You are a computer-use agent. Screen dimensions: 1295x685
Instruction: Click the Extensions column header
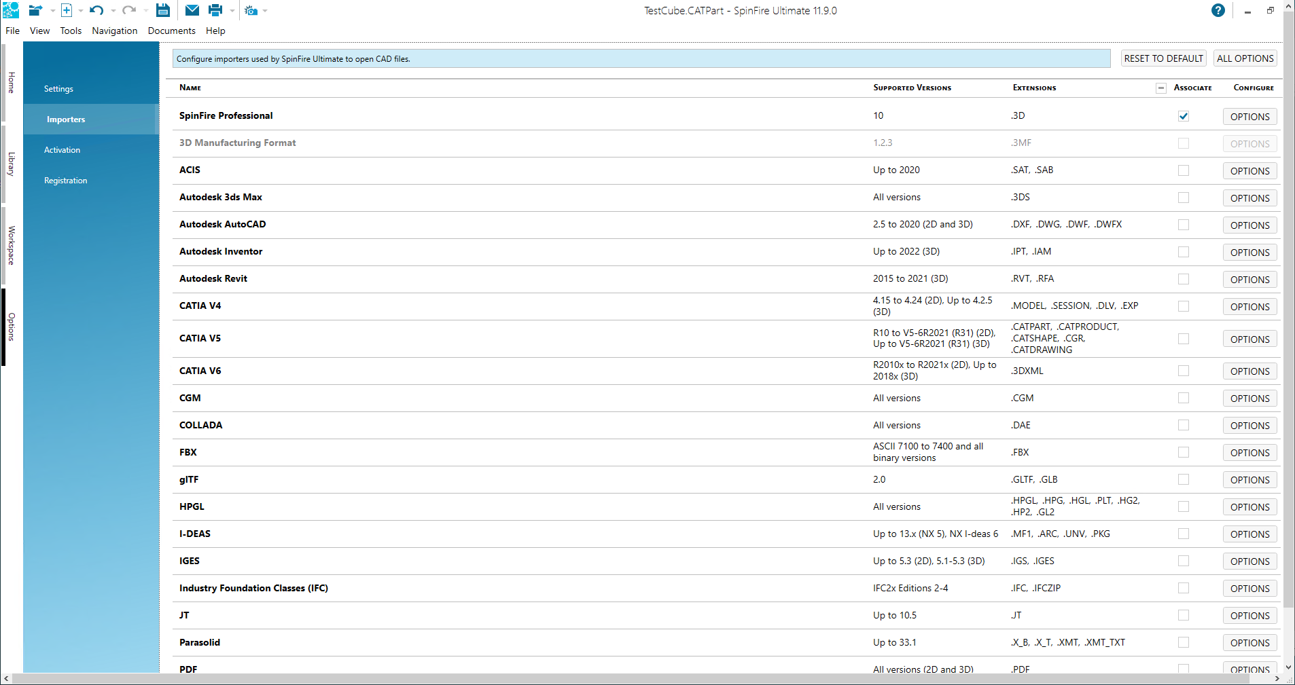1034,88
